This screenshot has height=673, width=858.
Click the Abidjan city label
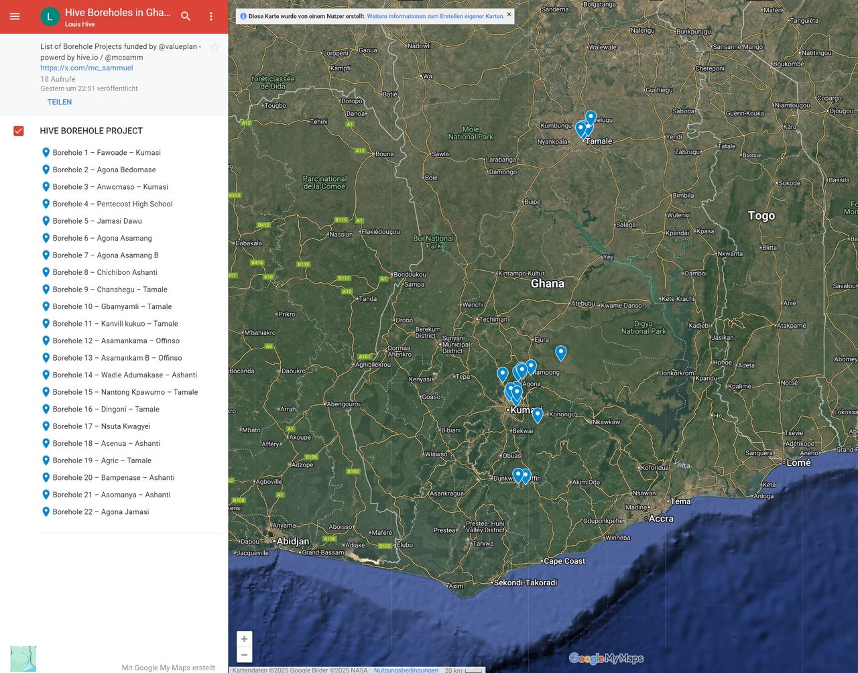(293, 542)
